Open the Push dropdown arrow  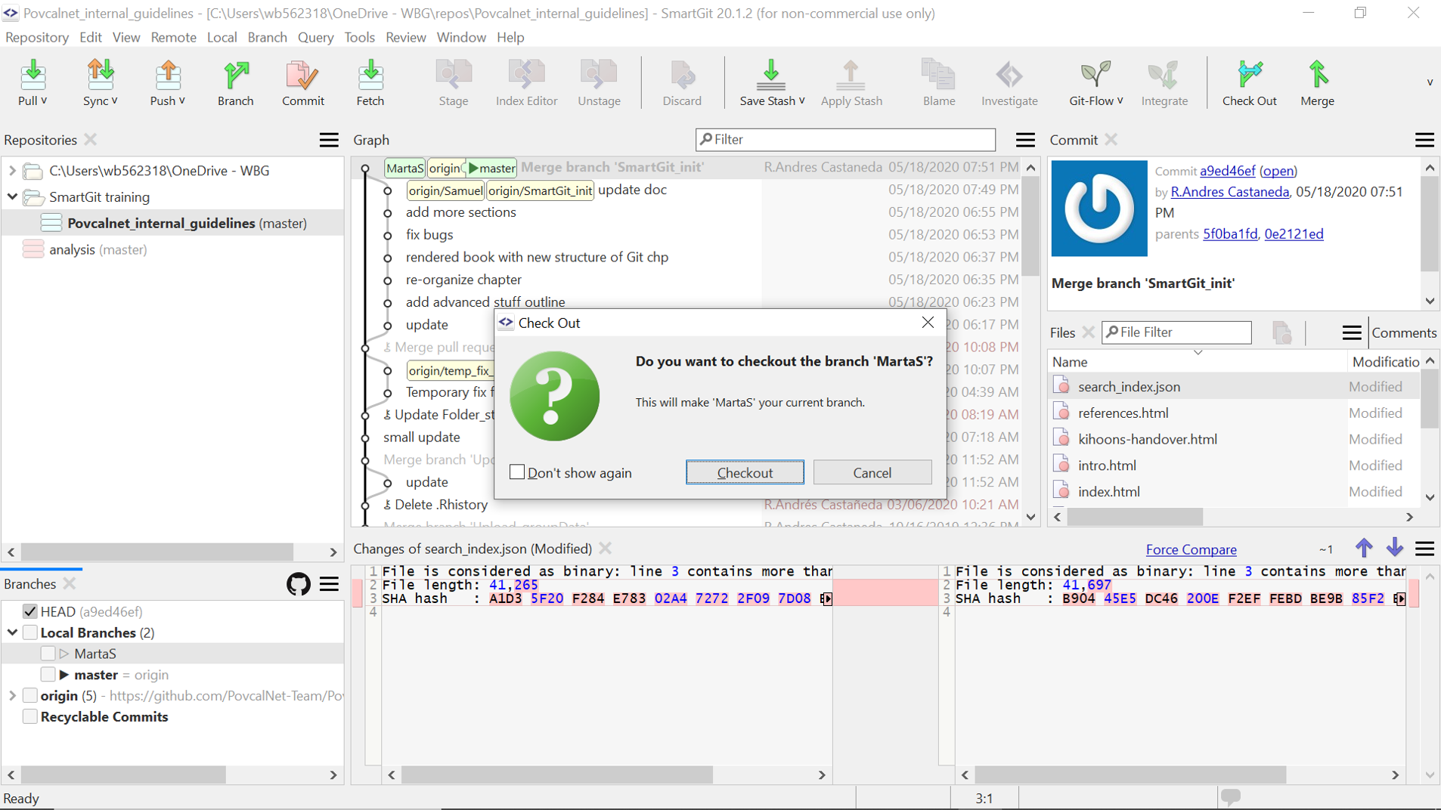click(181, 100)
